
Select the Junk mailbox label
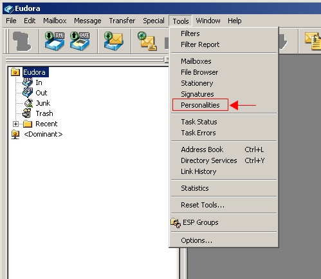point(42,103)
